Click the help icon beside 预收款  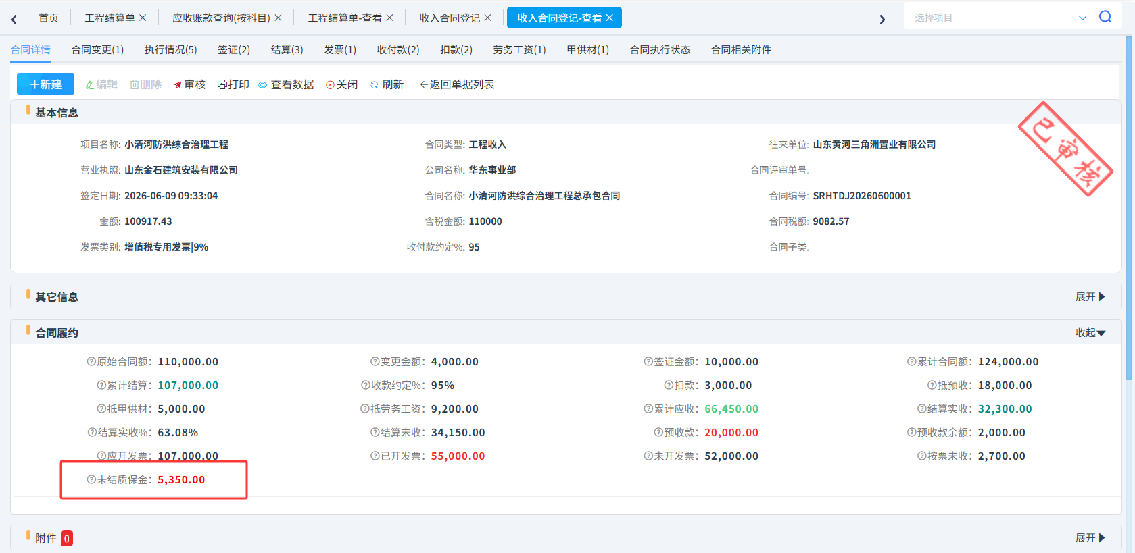(658, 433)
